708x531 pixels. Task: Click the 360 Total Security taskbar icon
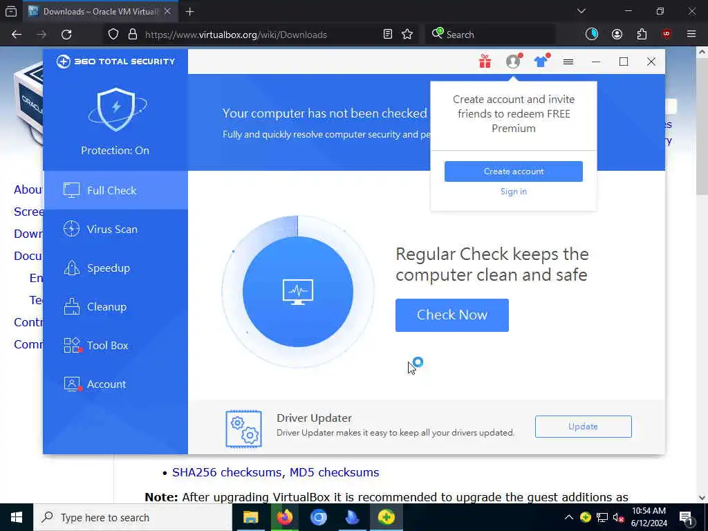tap(386, 517)
